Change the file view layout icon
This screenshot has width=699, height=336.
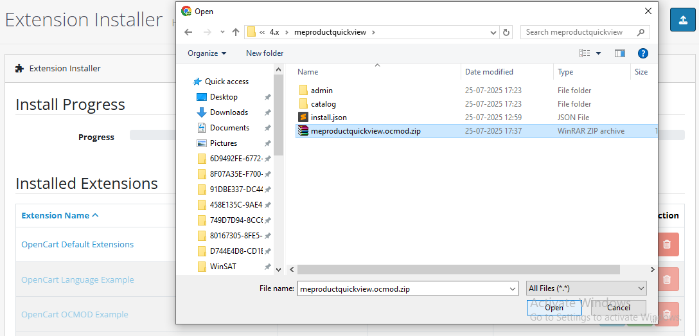coord(585,53)
